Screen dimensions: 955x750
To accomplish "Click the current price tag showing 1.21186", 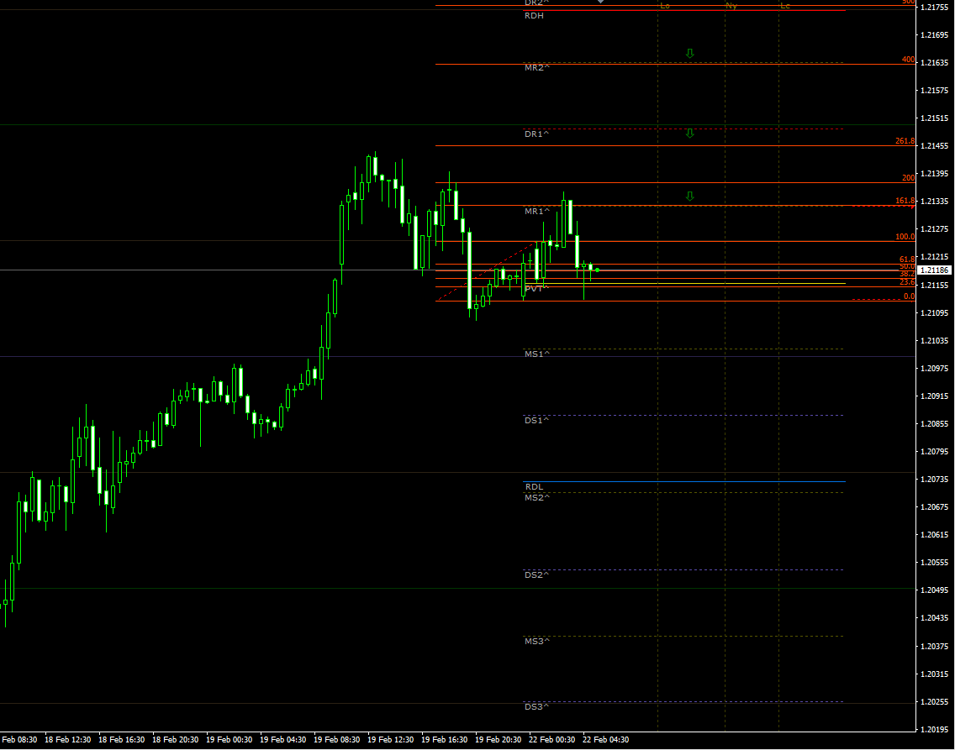I will (933, 270).
